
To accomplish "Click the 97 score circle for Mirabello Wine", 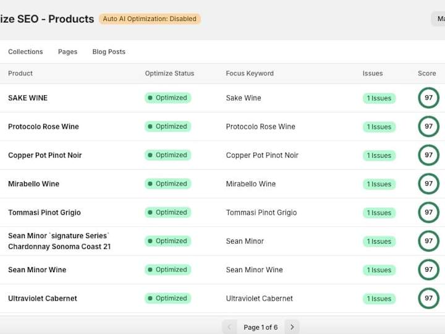I will pyautogui.click(x=428, y=184).
